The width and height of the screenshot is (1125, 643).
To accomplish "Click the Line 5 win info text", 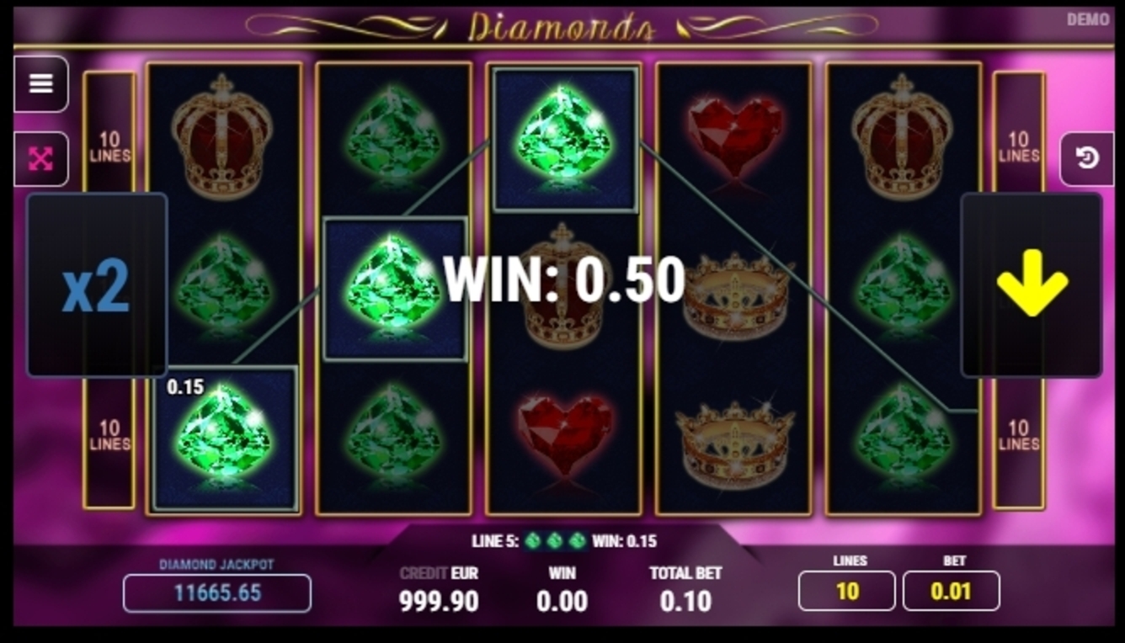I will (x=564, y=541).
